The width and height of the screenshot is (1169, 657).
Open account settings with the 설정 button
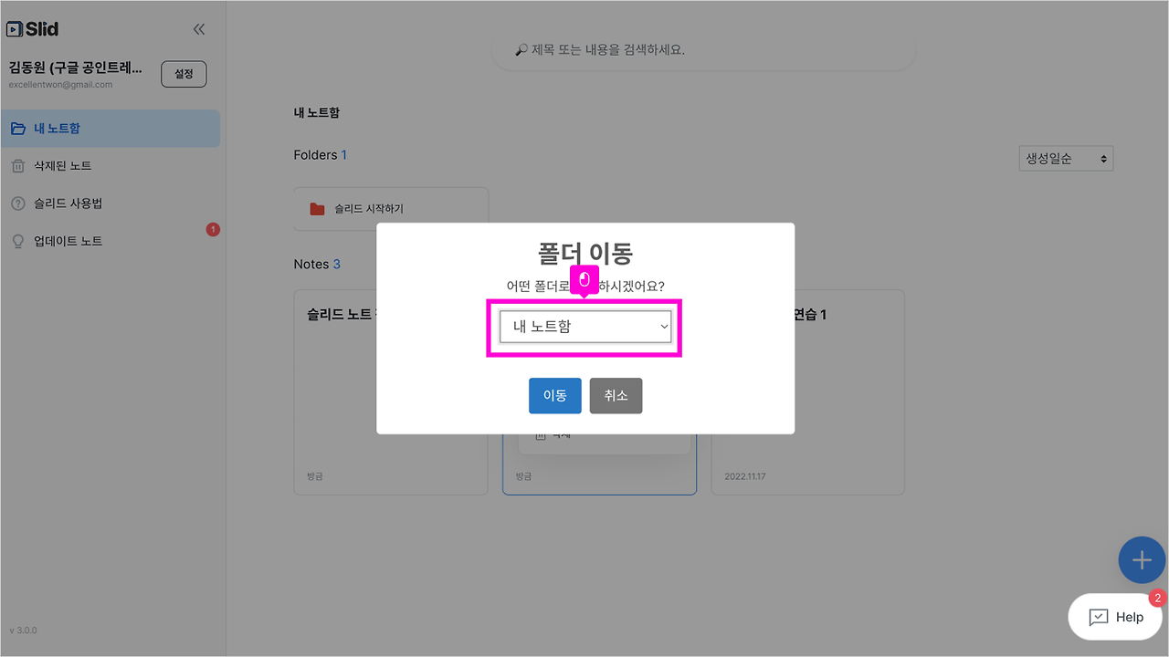183,74
